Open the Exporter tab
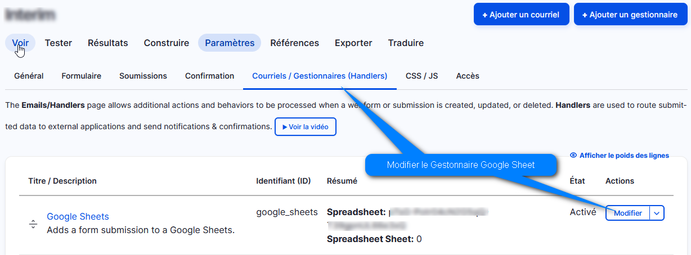691x255 pixels. pyautogui.click(x=353, y=43)
